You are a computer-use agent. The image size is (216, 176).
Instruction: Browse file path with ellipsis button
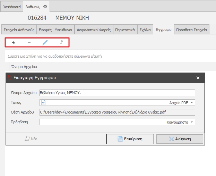click(192, 112)
